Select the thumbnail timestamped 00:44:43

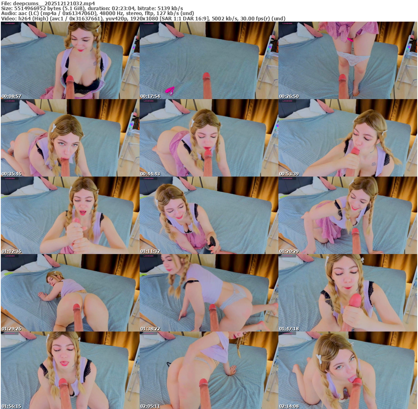[209, 138]
